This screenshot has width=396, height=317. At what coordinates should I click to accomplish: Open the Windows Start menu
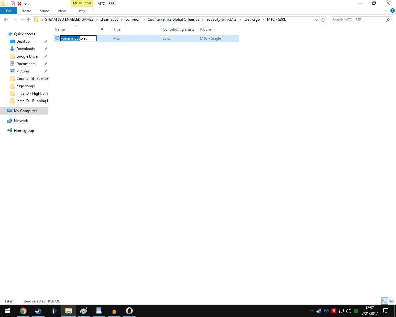pyautogui.click(x=7, y=311)
